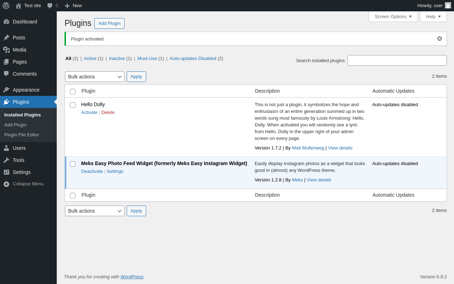
Task: Click the Test site home icon
Action: (x=18, y=6)
